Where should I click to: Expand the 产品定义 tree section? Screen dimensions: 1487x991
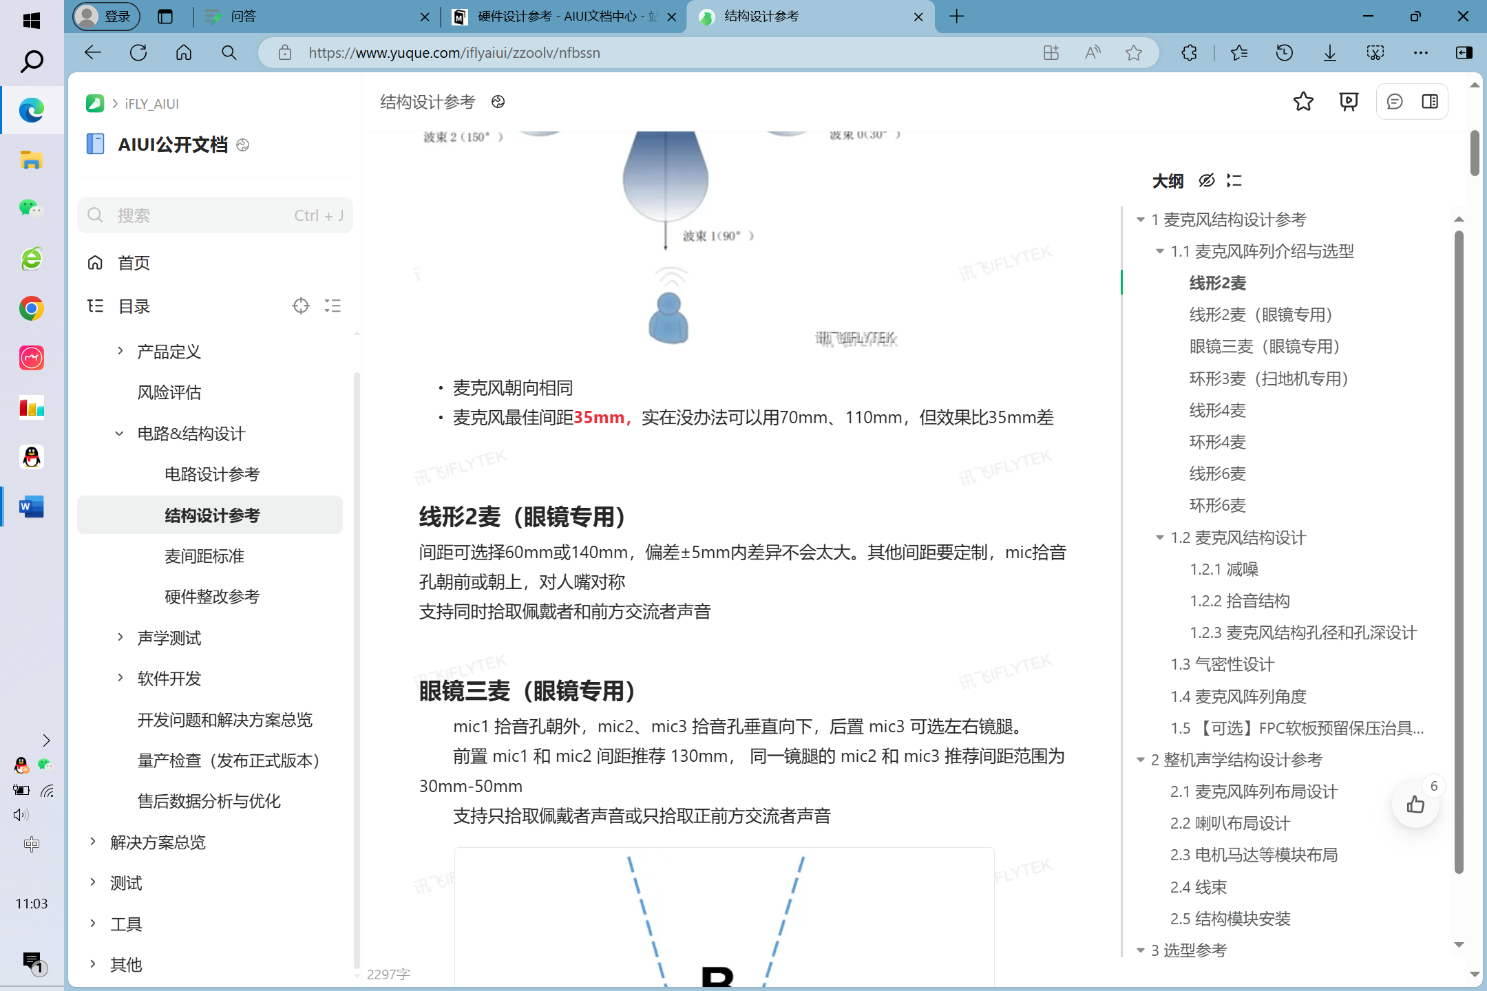coord(120,352)
